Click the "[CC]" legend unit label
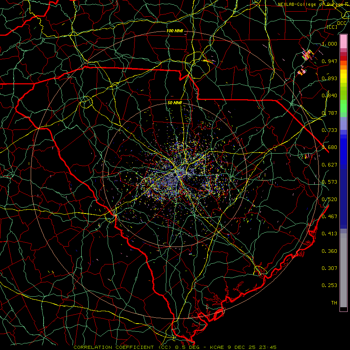Viewport: 350px width, 350px height. pos(332,27)
